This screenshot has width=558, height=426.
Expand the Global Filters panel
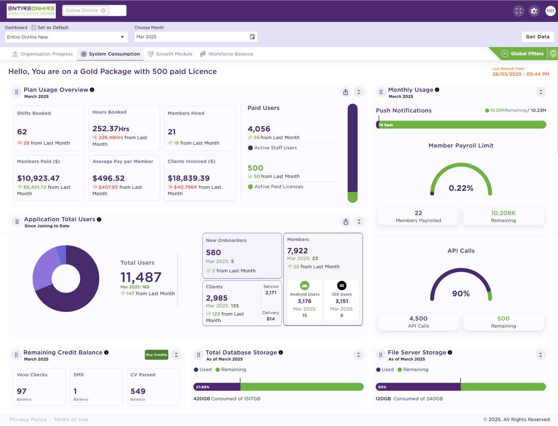[523, 53]
